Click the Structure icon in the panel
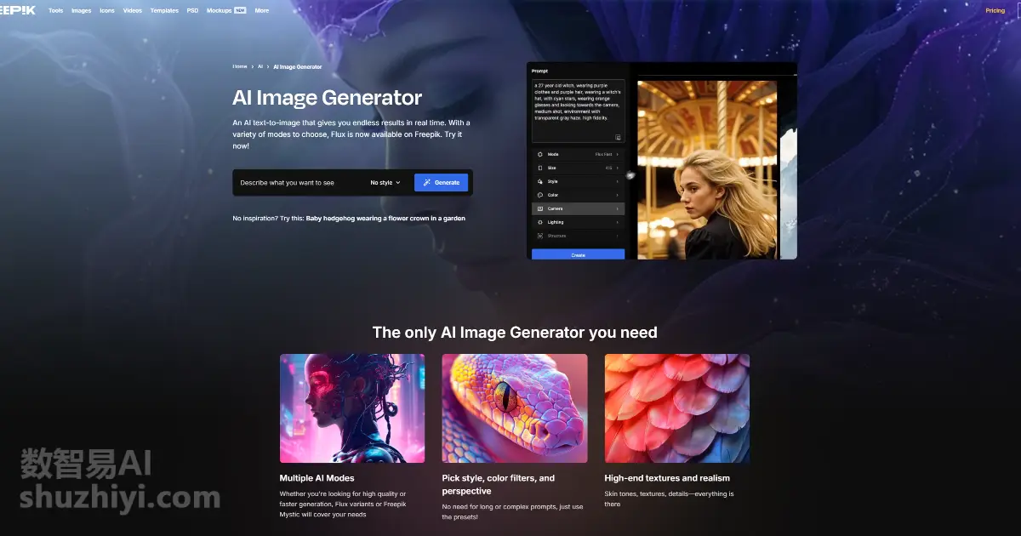 point(539,236)
